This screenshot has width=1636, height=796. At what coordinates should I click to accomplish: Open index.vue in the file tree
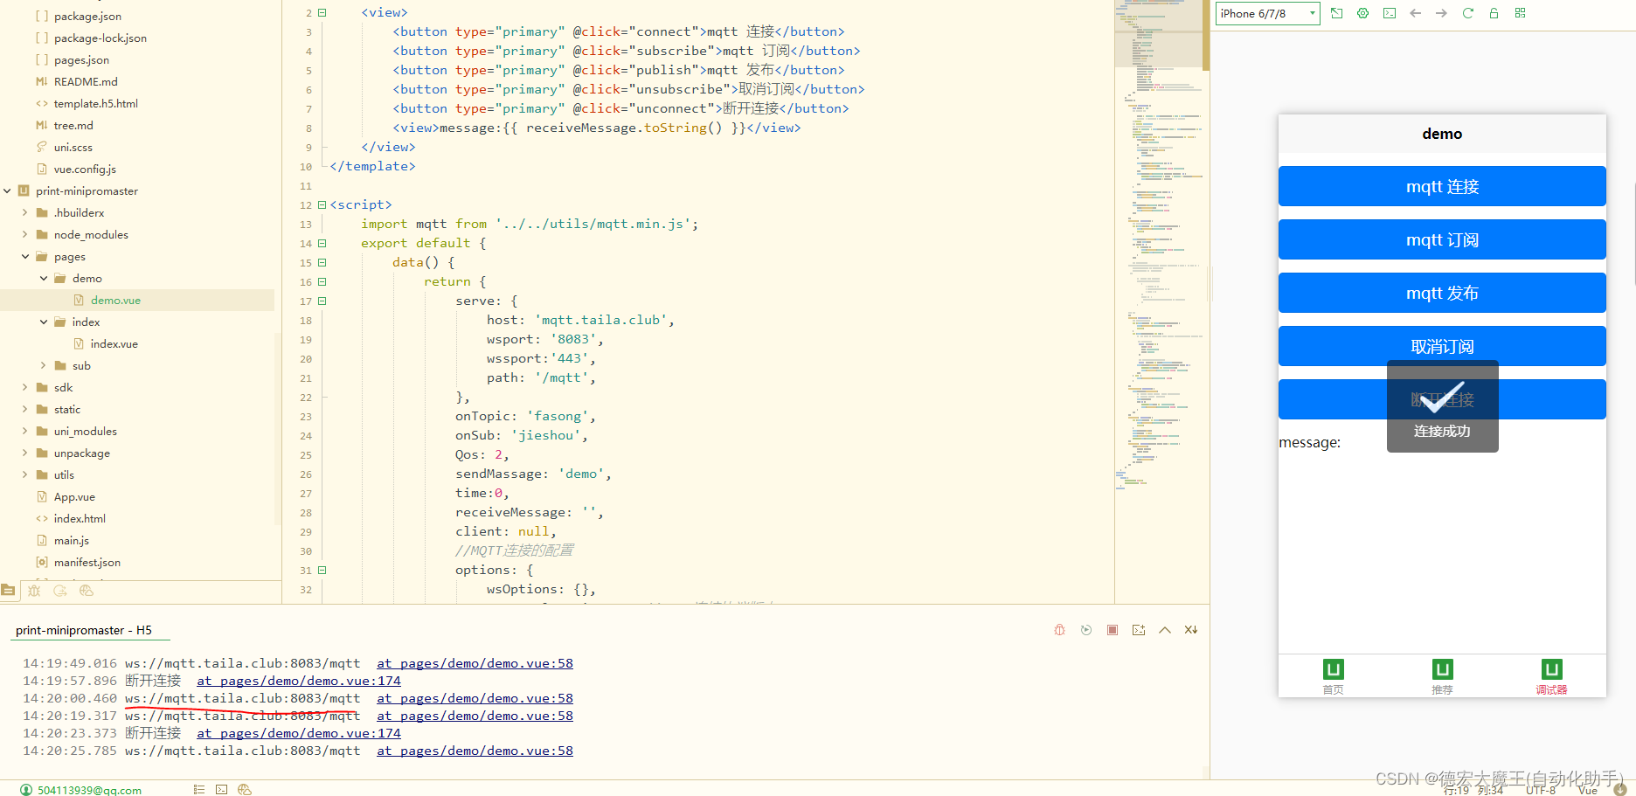click(114, 343)
